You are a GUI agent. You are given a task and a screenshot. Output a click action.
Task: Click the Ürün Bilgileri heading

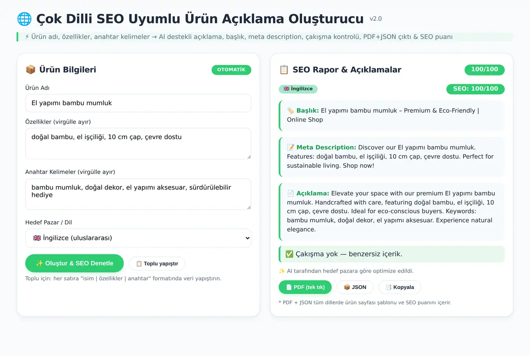[68, 70]
